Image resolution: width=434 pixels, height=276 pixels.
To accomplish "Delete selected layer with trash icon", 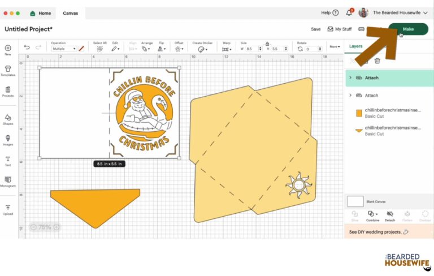I will (377, 61).
